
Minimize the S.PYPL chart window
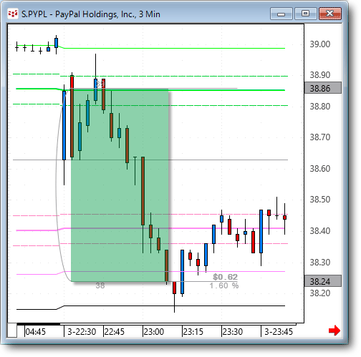coord(281,14)
